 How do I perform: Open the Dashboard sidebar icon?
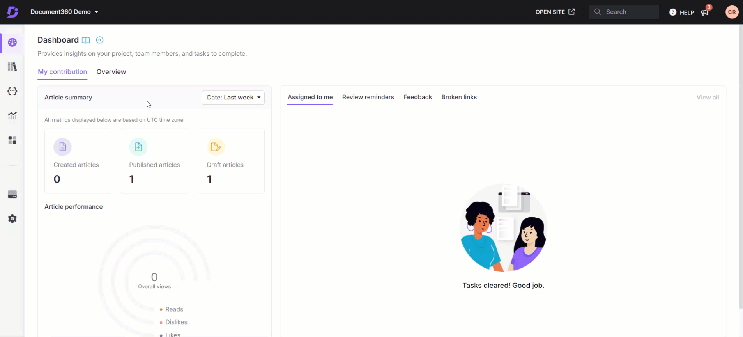point(12,43)
